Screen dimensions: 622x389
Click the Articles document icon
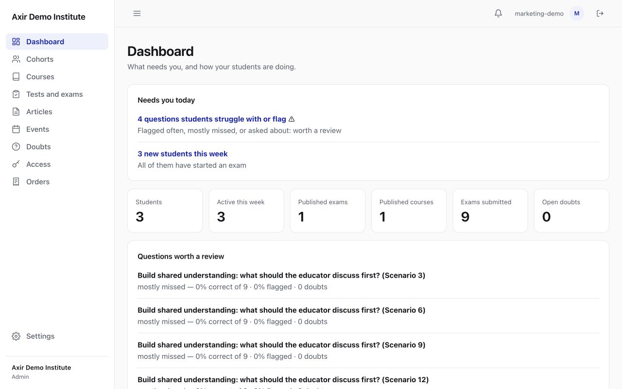[16, 112]
